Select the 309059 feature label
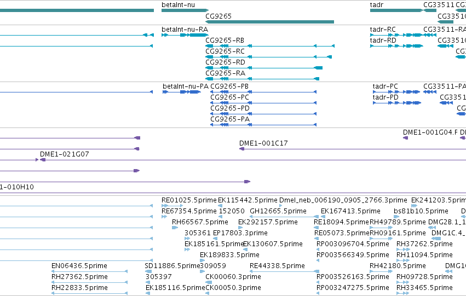 pyautogui.click(x=213, y=266)
